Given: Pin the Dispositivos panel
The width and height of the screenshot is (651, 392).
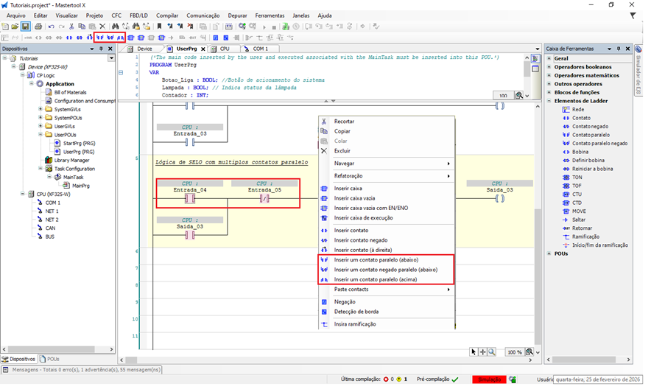Looking at the screenshot, I should coord(100,49).
